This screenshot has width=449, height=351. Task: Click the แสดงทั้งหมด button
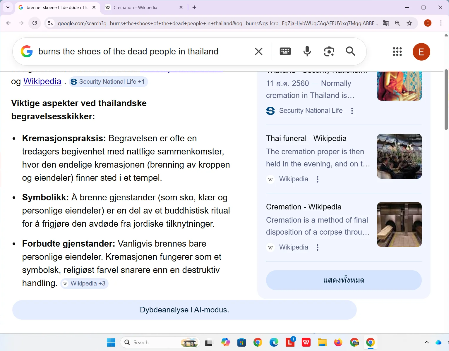pos(343,280)
